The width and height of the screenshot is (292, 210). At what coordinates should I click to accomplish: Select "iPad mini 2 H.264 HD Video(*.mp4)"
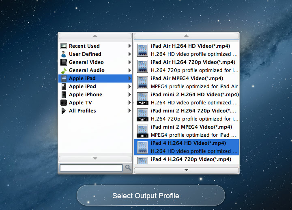(187, 98)
